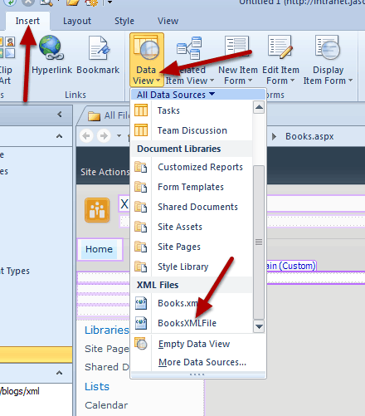Expand the Display Item Form dropdown arrow
Viewport: 365px width, 416px height.
tap(351, 81)
